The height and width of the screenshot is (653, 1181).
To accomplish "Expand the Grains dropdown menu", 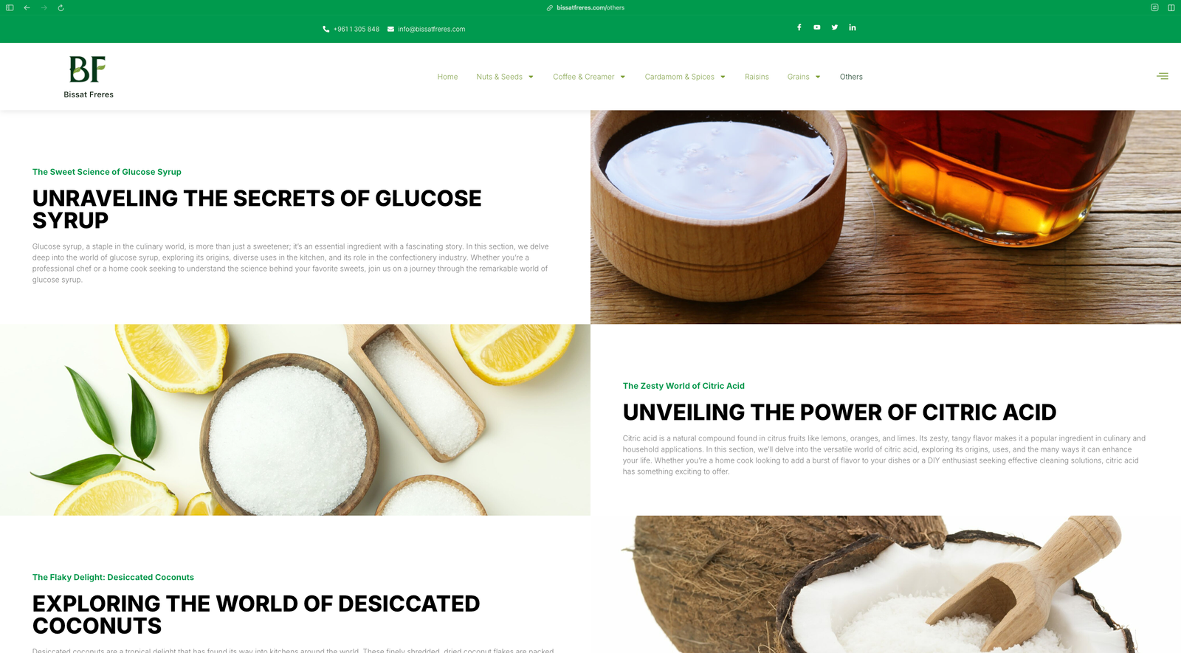I will pyautogui.click(x=804, y=77).
